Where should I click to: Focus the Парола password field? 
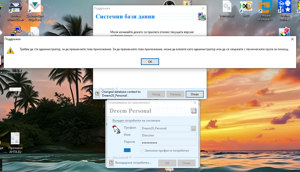coord(168,143)
